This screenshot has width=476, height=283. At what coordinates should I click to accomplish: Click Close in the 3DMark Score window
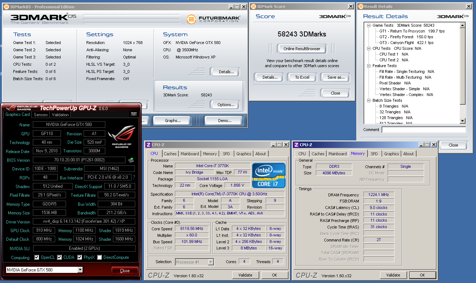click(335, 93)
